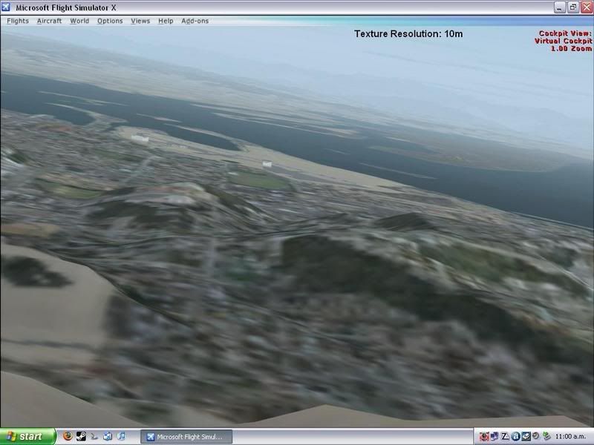This screenshot has width=594, height=445.
Task: Open the Aircraft menu
Action: 50,21
